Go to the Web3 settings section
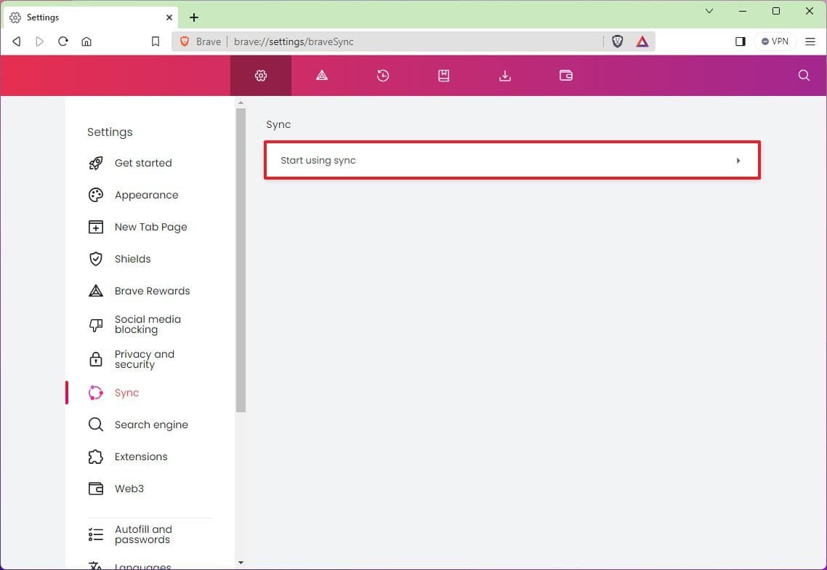The width and height of the screenshot is (827, 570). coord(129,489)
